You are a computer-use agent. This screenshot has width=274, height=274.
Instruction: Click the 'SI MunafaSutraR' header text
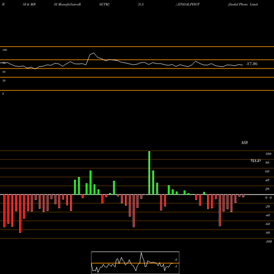click(x=67, y=4)
